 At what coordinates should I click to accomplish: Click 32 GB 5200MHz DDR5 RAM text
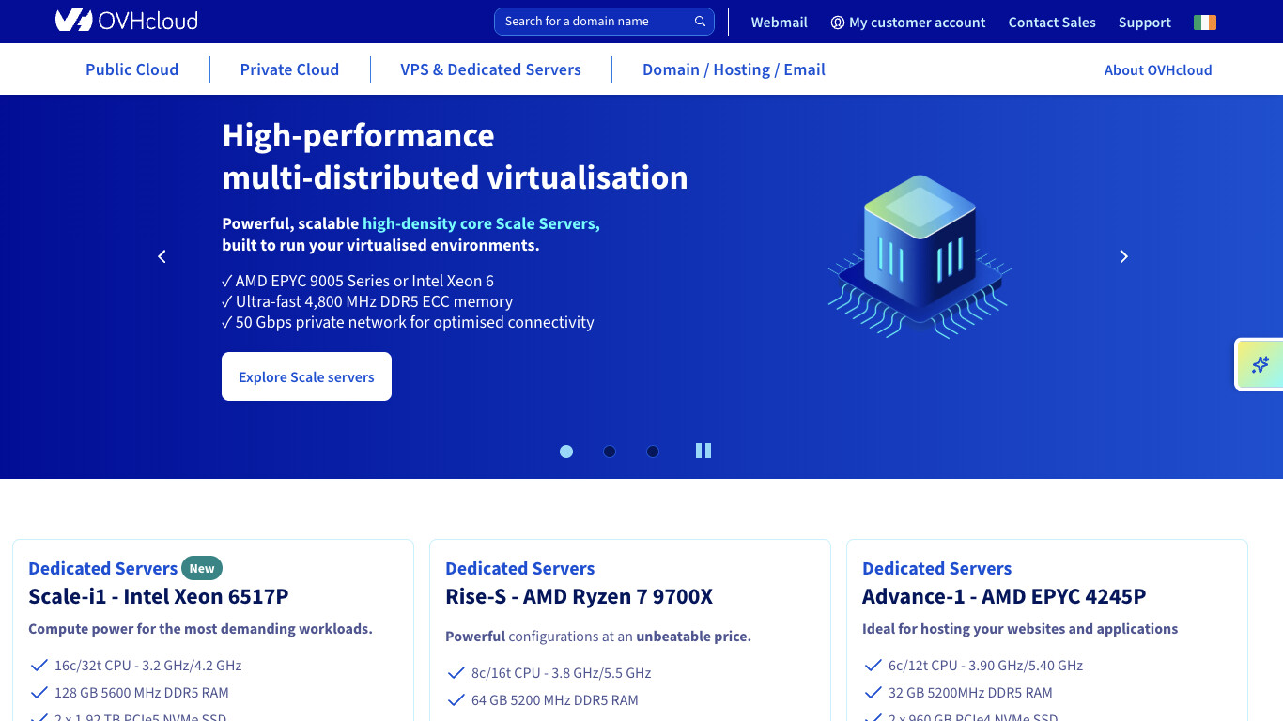click(970, 693)
